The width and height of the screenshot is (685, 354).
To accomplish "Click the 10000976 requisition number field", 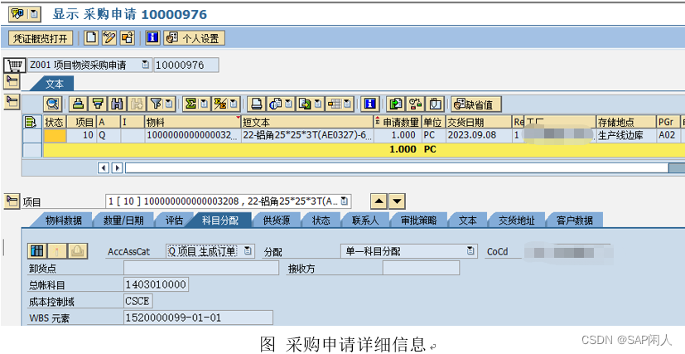I will 186,65.
